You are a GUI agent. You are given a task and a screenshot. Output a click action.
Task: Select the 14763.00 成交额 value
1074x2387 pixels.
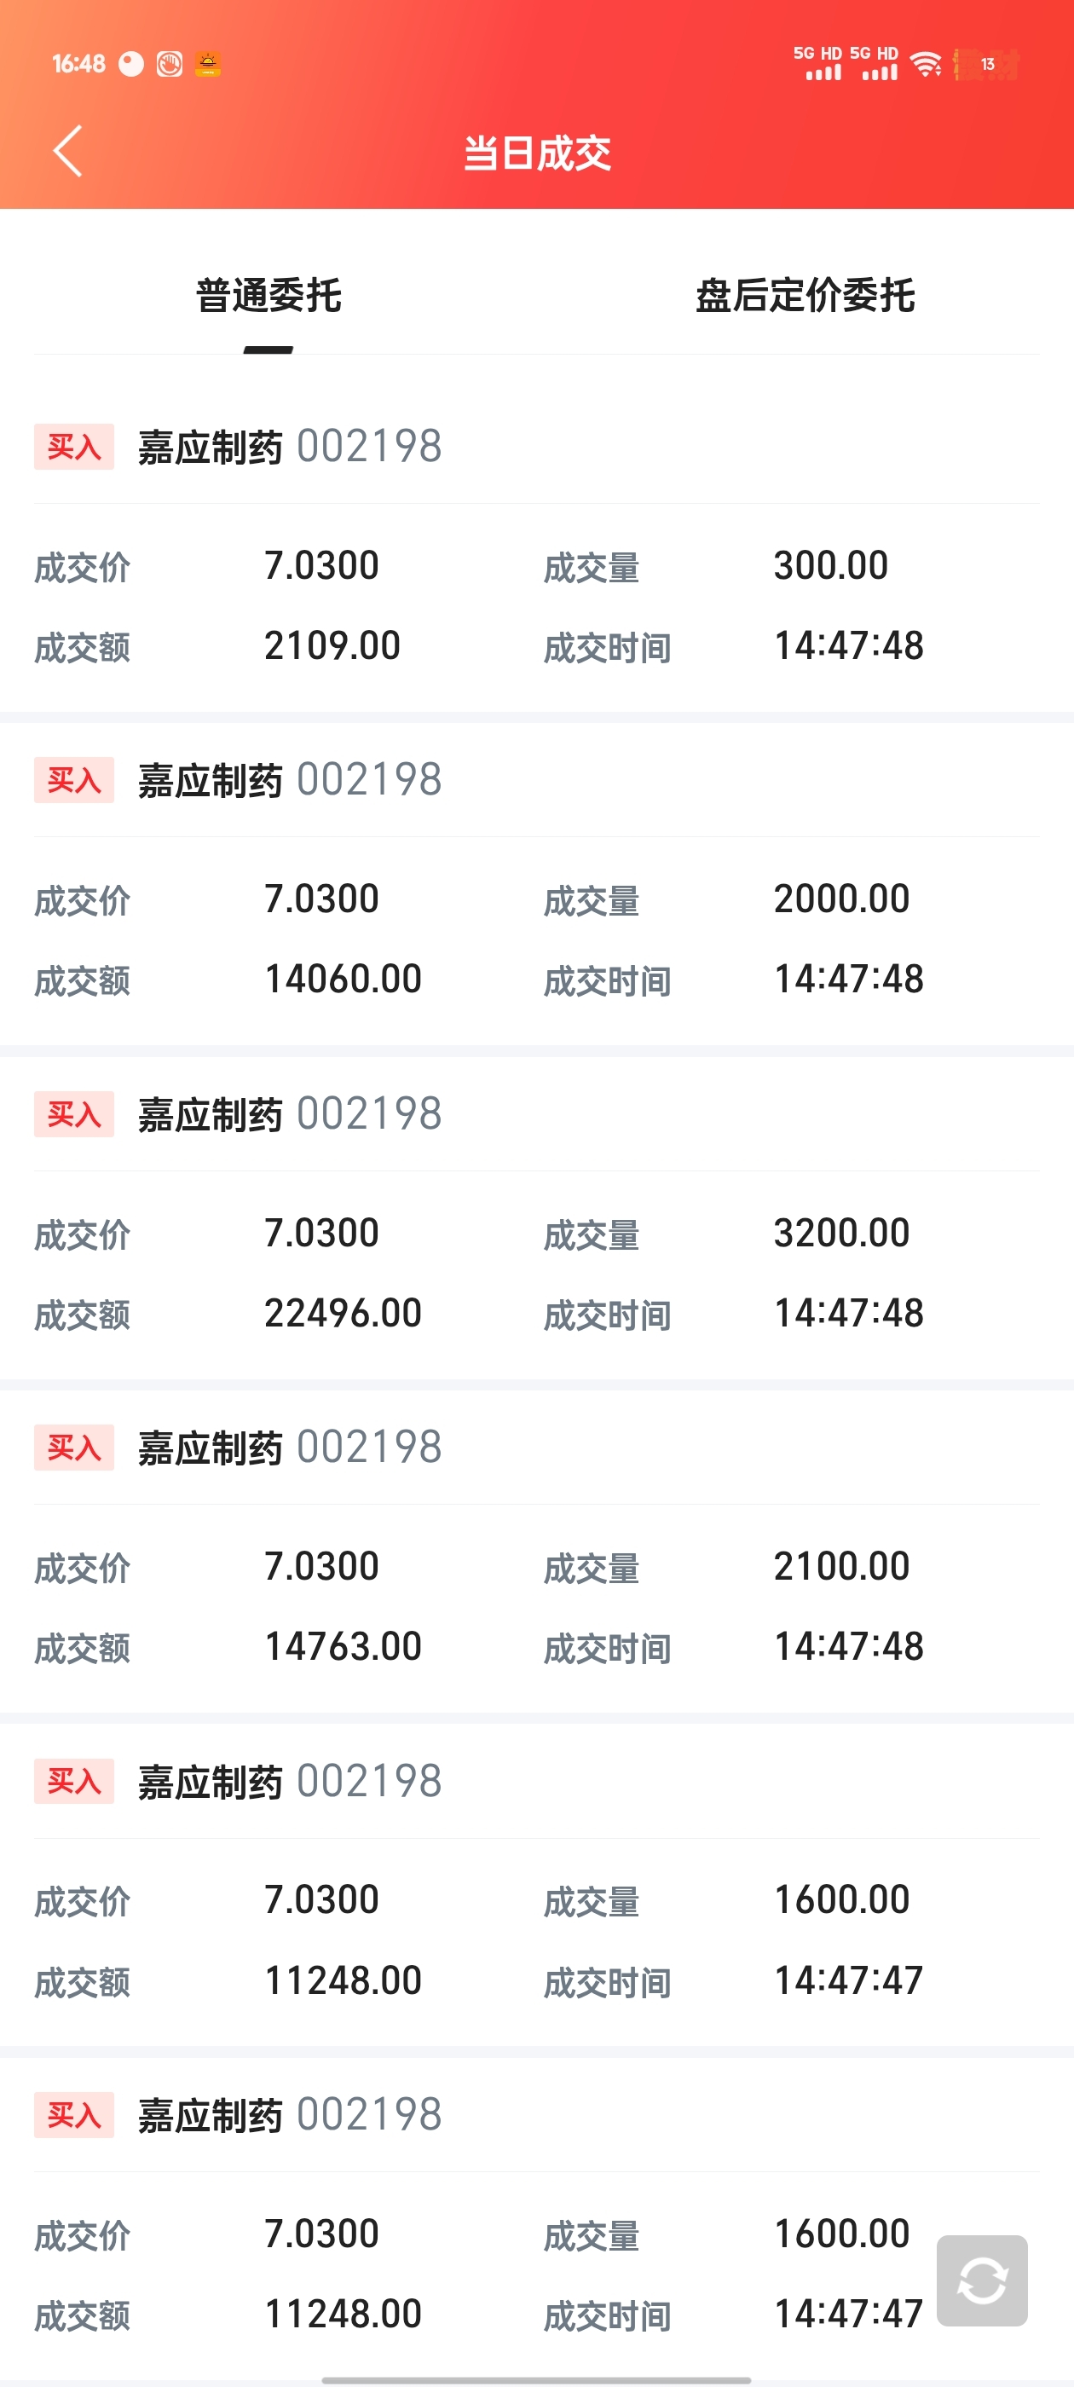(x=343, y=1647)
